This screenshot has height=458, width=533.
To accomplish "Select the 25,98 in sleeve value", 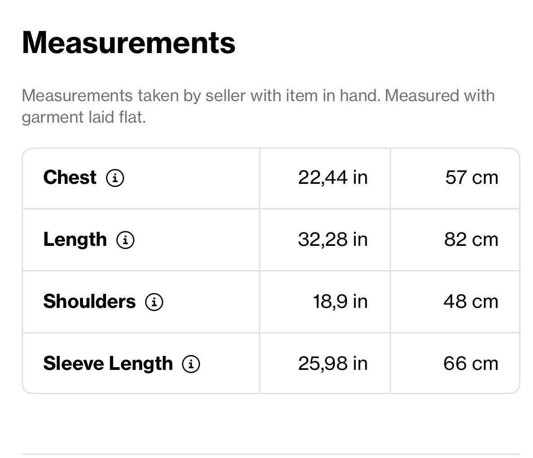I will pyautogui.click(x=333, y=364).
